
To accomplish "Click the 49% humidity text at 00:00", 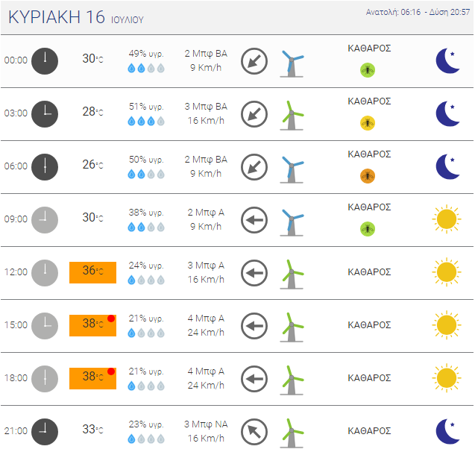I will (x=146, y=54).
